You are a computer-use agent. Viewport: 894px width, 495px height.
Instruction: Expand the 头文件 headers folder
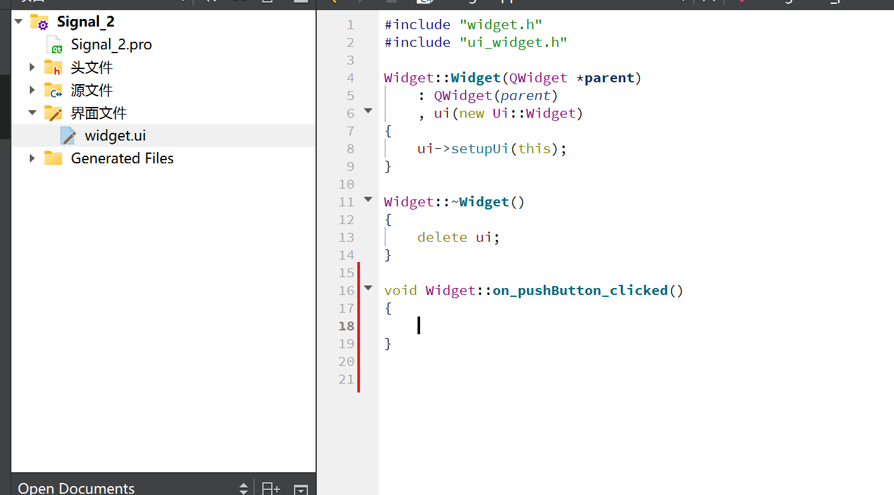click(x=32, y=67)
